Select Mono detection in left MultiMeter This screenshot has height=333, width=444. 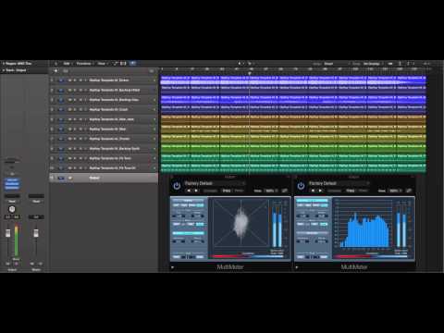pyautogui.click(x=200, y=205)
